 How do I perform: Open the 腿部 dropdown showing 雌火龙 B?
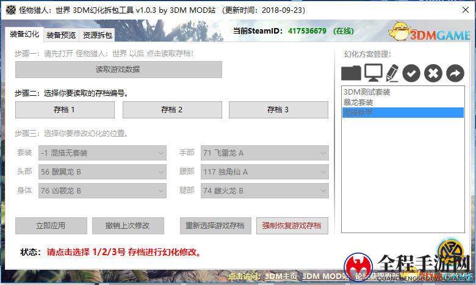(x=264, y=190)
